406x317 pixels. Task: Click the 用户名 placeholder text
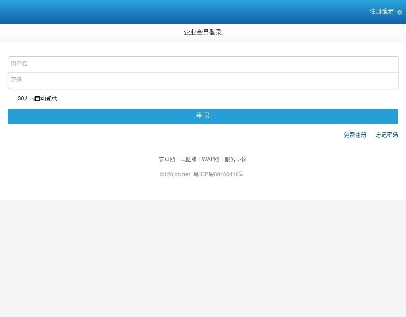coord(19,64)
